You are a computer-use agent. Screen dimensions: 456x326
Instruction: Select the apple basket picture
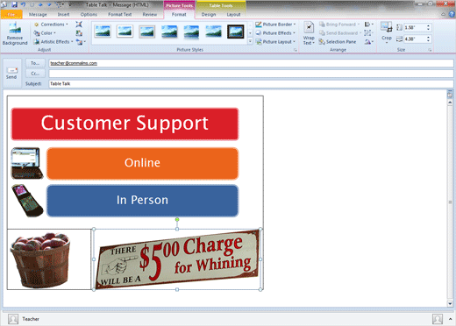[x=40, y=260]
